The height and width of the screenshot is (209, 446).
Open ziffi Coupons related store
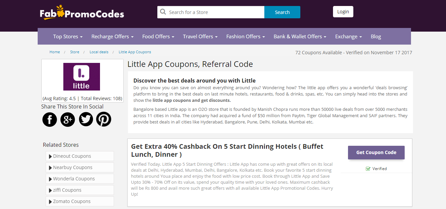click(x=80, y=190)
